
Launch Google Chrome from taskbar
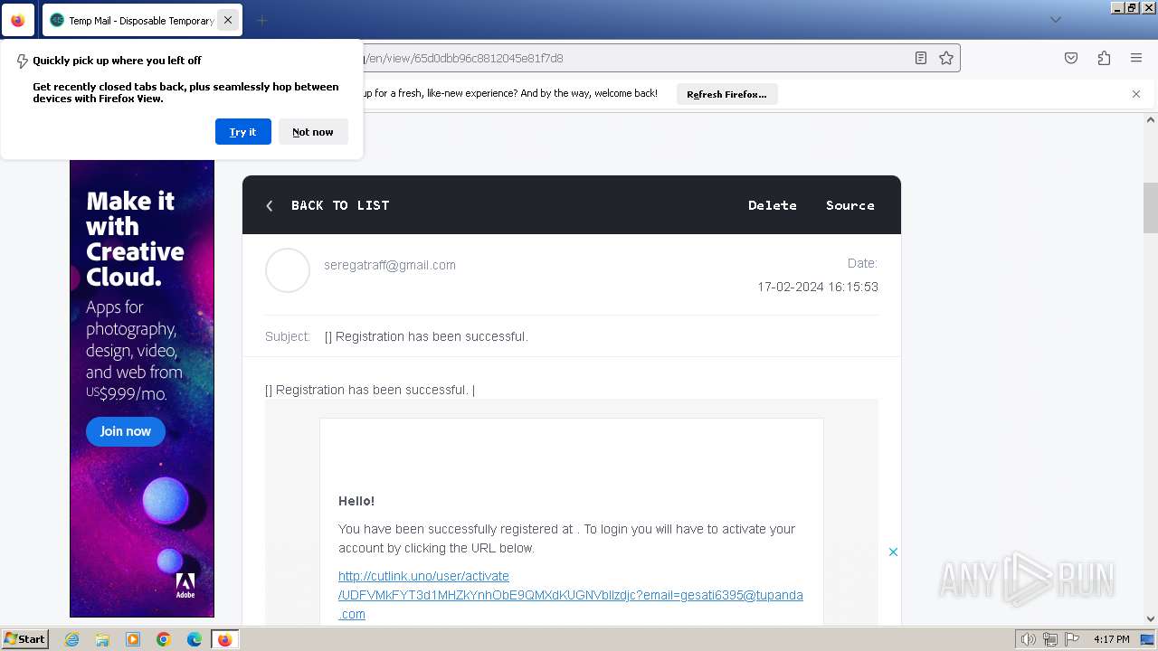[164, 639]
